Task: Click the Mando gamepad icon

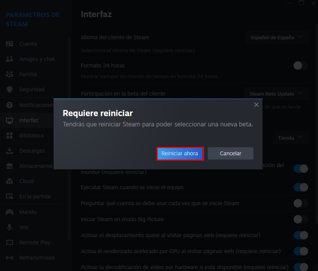Action: (x=9, y=212)
